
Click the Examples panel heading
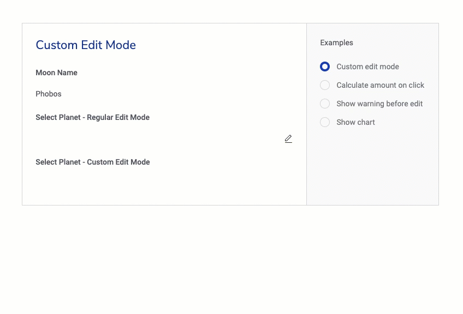(336, 43)
